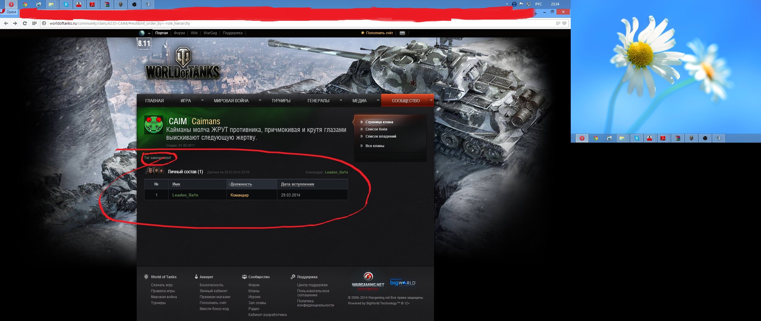Select the Портал tab in top bar
The height and width of the screenshot is (321, 761).
pyautogui.click(x=161, y=33)
